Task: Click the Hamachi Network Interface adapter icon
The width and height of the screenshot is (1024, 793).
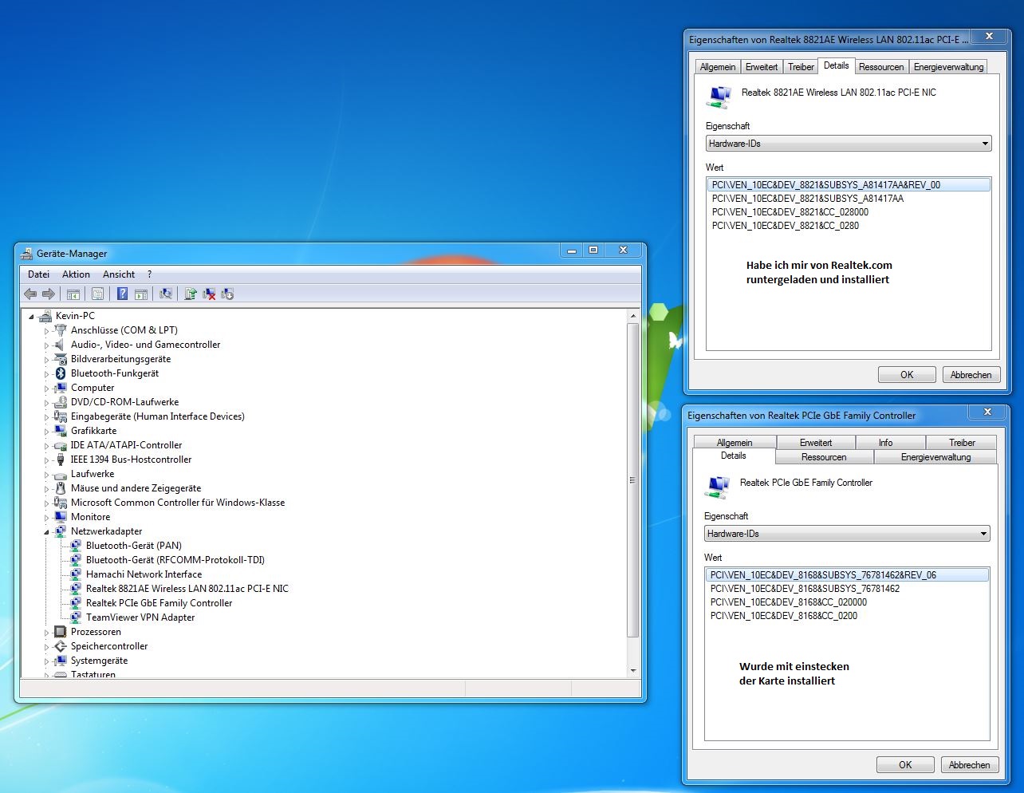Action: (x=76, y=574)
